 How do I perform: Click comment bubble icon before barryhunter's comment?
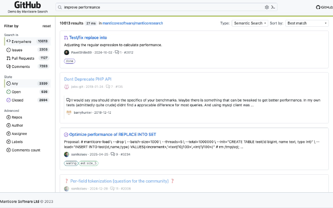tap(68, 100)
